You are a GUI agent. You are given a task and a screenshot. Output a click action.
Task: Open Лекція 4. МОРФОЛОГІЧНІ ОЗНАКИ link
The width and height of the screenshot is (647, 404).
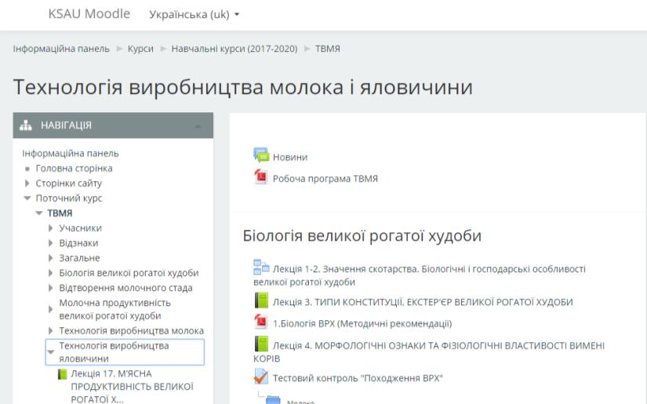pos(429,351)
